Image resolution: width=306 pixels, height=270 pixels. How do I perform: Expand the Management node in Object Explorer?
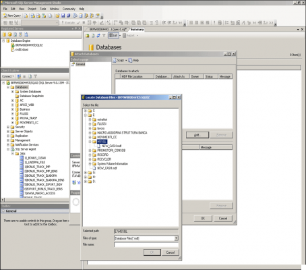click(8, 140)
